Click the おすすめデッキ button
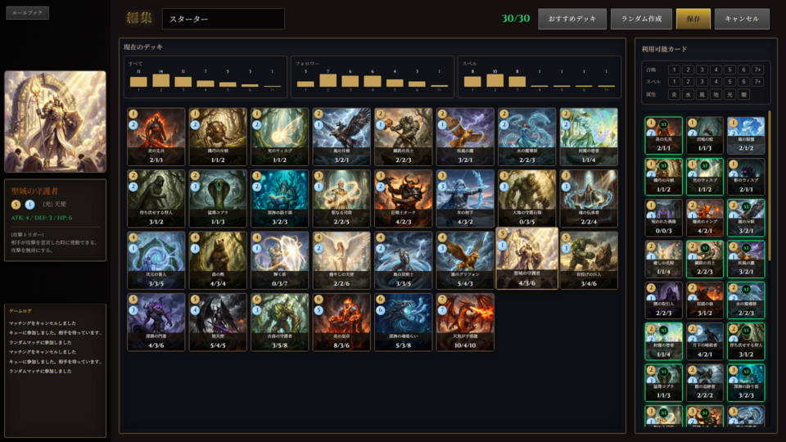Viewport: 786px width, 442px height. click(572, 19)
